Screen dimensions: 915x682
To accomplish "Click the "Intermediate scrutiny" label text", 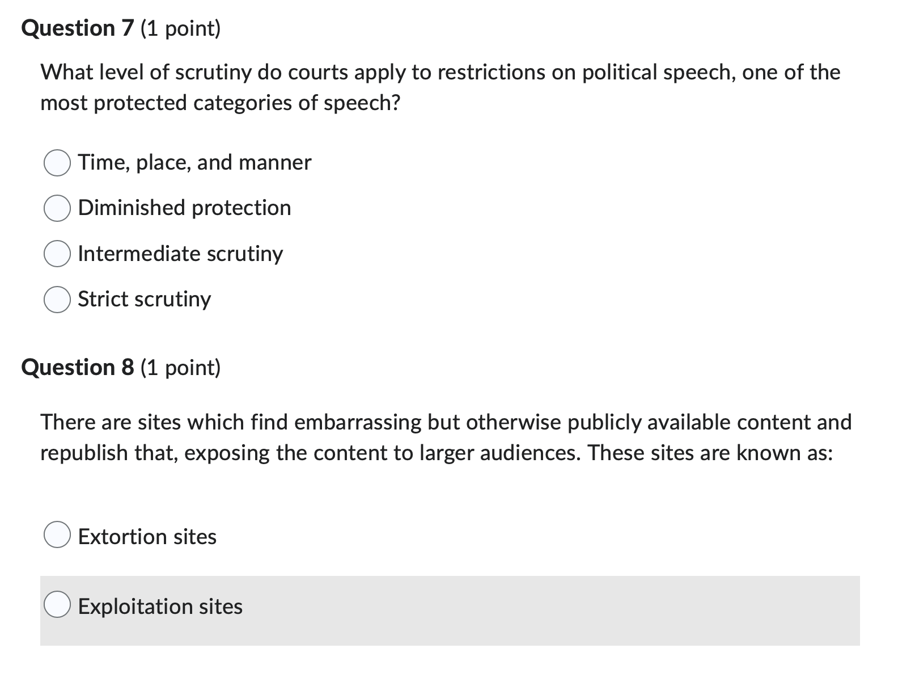I will pyautogui.click(x=180, y=254).
